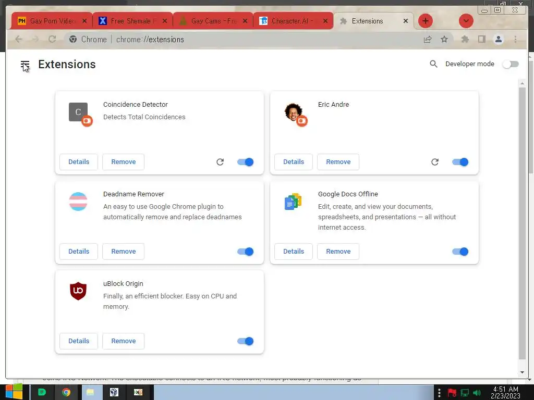
Task: Go forward with the browser forward arrow
Action: 35,40
